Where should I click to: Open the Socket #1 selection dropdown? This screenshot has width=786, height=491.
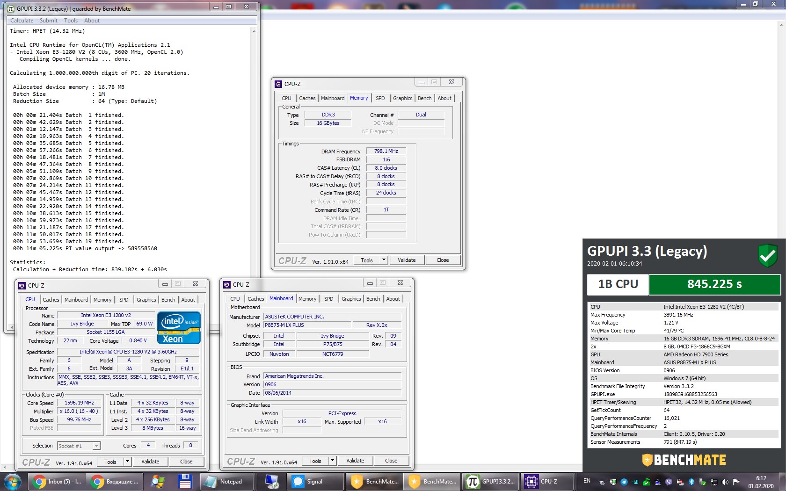[79, 446]
